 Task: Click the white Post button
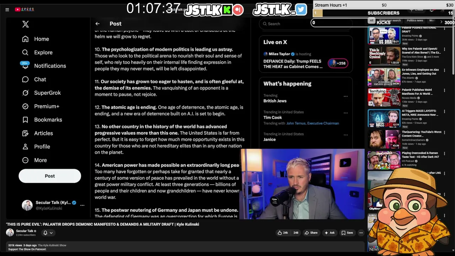tap(50, 176)
